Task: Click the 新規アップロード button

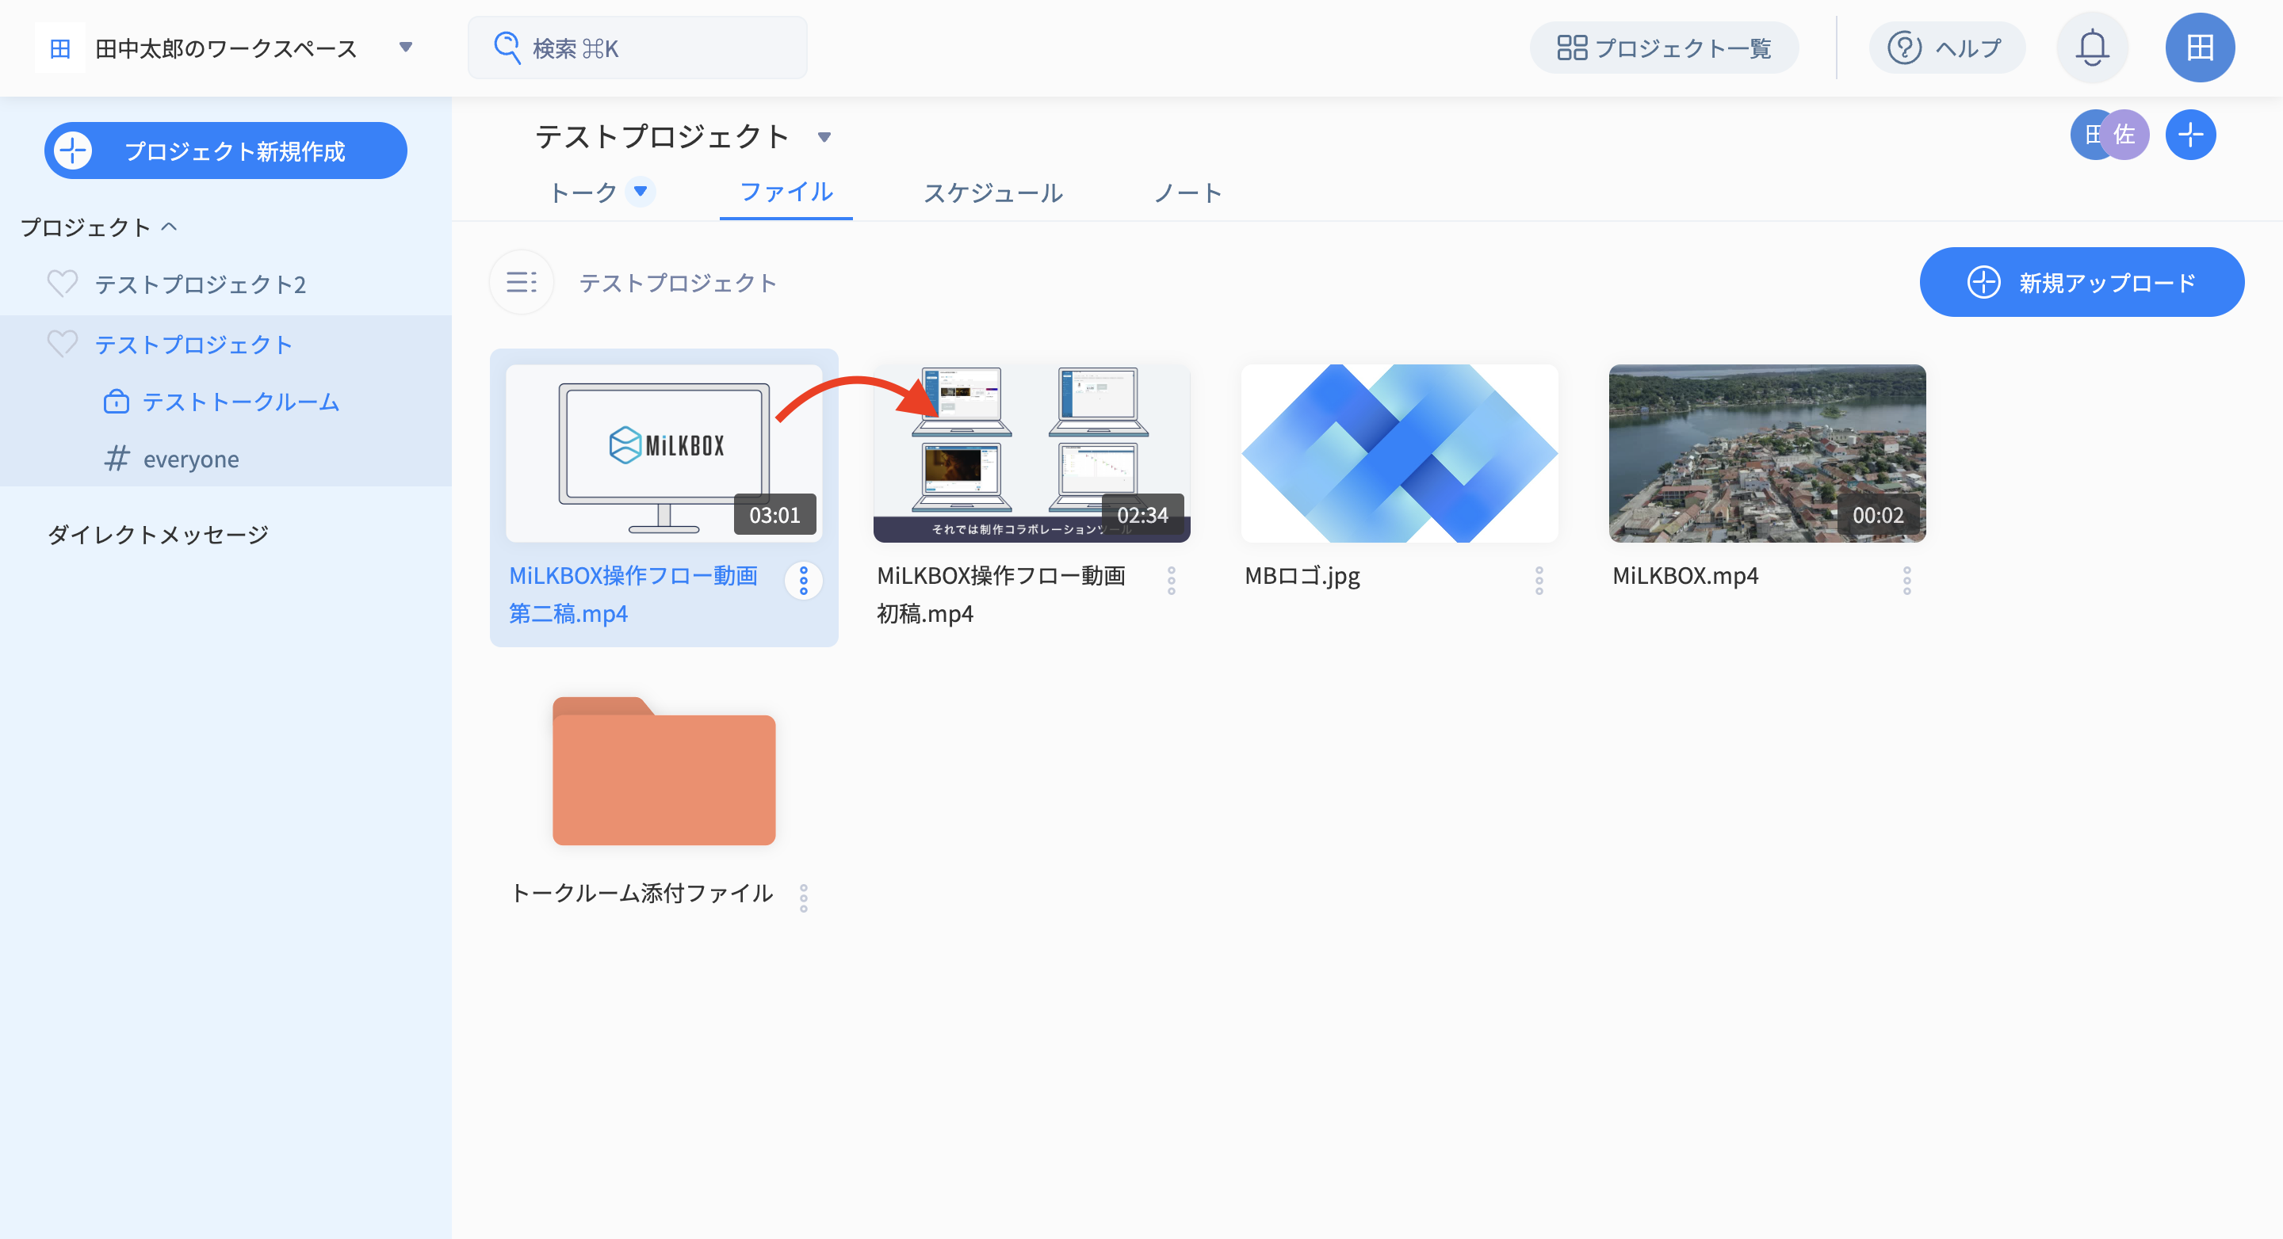Action: [2081, 283]
